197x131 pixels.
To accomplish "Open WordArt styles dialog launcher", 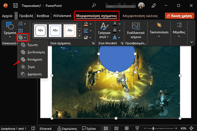I will pyautogui.click(x=122, y=43).
